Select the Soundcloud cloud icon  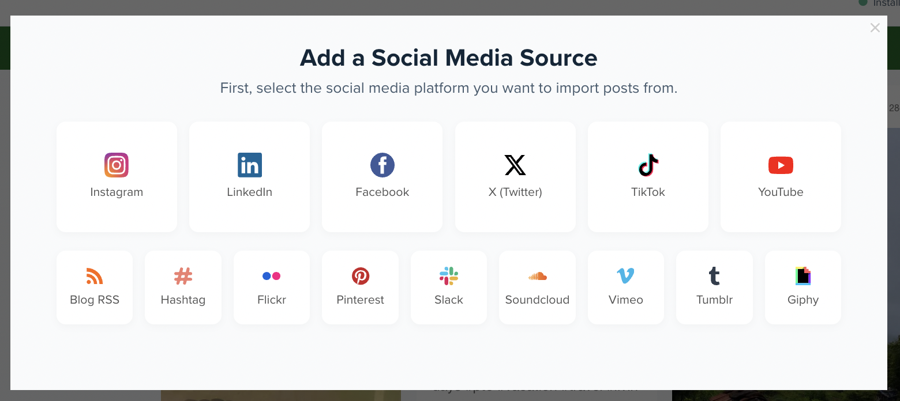pos(538,277)
